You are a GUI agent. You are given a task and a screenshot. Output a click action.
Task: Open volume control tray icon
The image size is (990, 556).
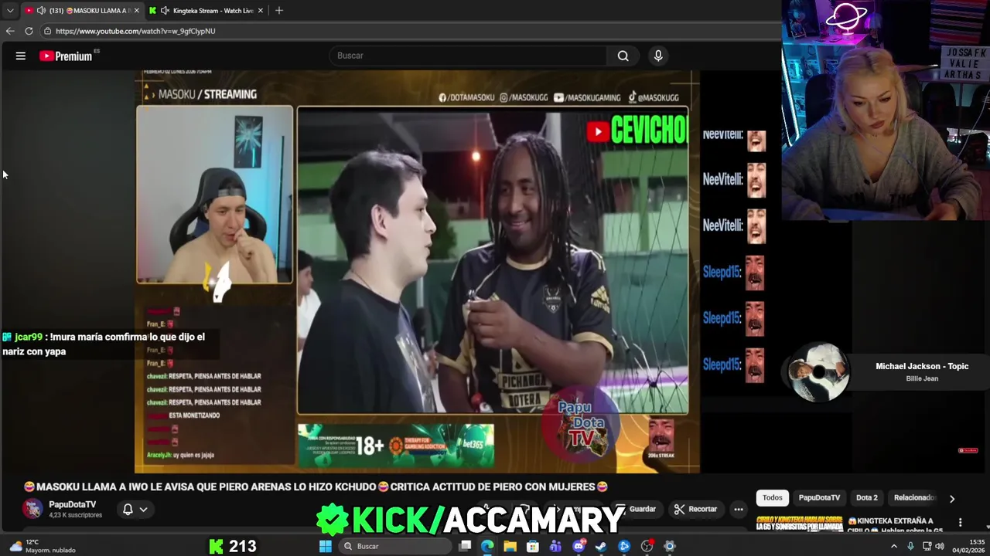click(940, 546)
